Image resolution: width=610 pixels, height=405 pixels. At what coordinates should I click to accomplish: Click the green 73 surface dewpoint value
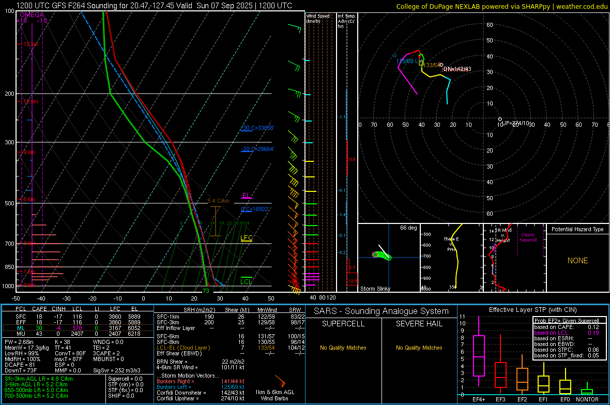click(206, 291)
